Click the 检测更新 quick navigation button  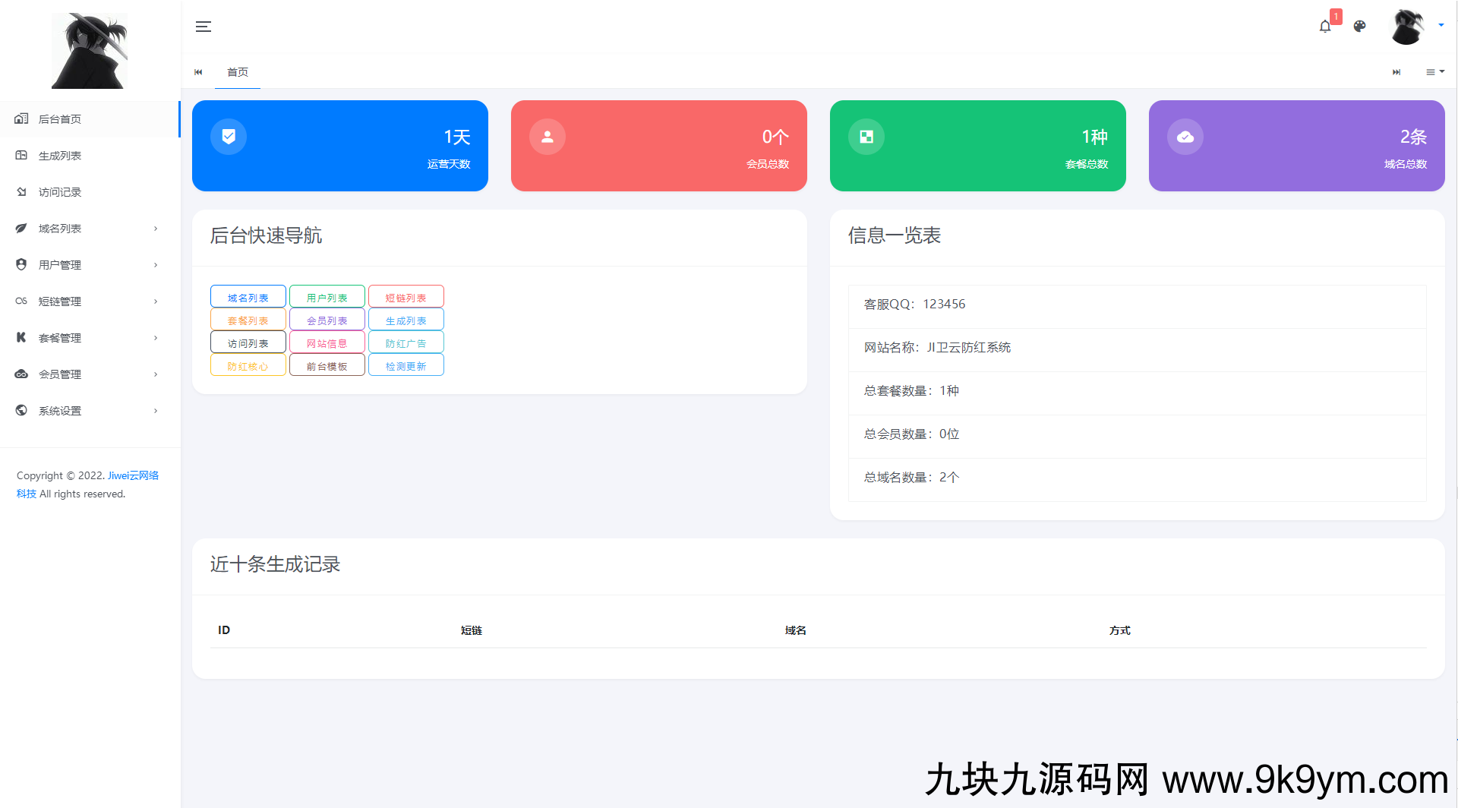coord(406,366)
